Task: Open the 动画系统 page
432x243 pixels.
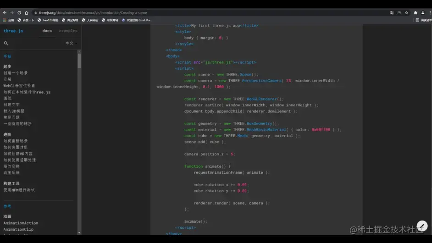Action: click(x=11, y=173)
